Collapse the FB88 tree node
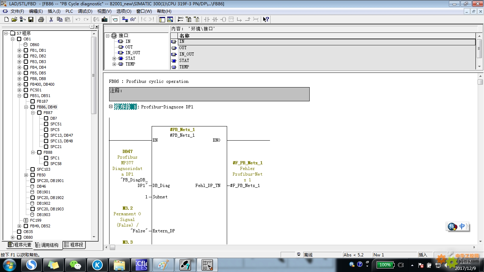This screenshot has width=484, height=272. (x=33, y=152)
